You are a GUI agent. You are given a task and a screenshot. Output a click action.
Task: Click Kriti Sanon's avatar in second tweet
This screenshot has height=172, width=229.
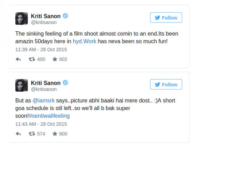(21, 85)
